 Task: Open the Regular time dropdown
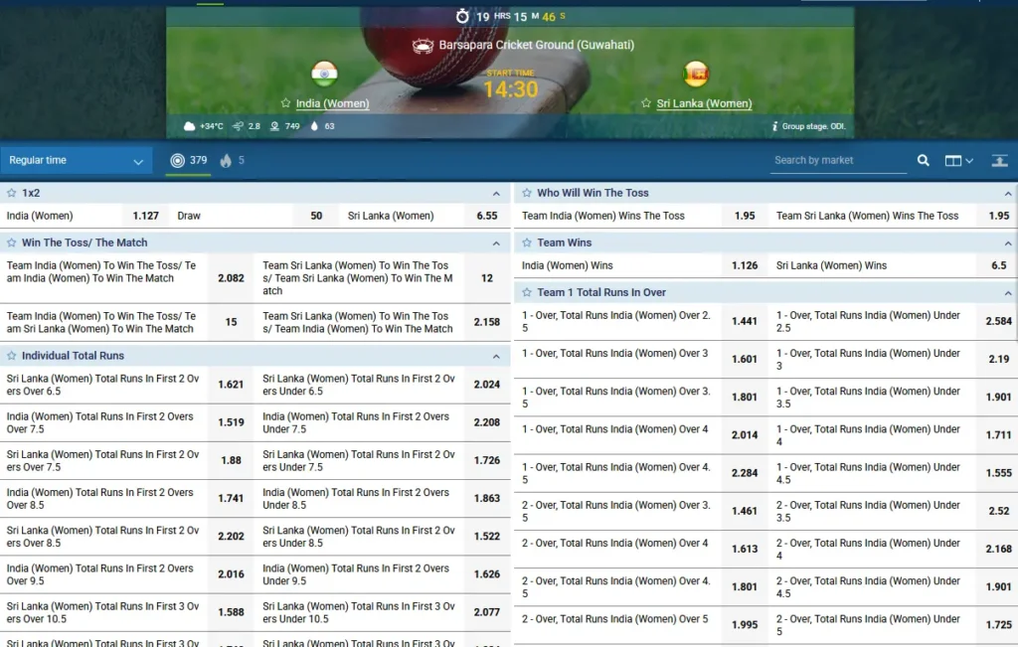[75, 159]
